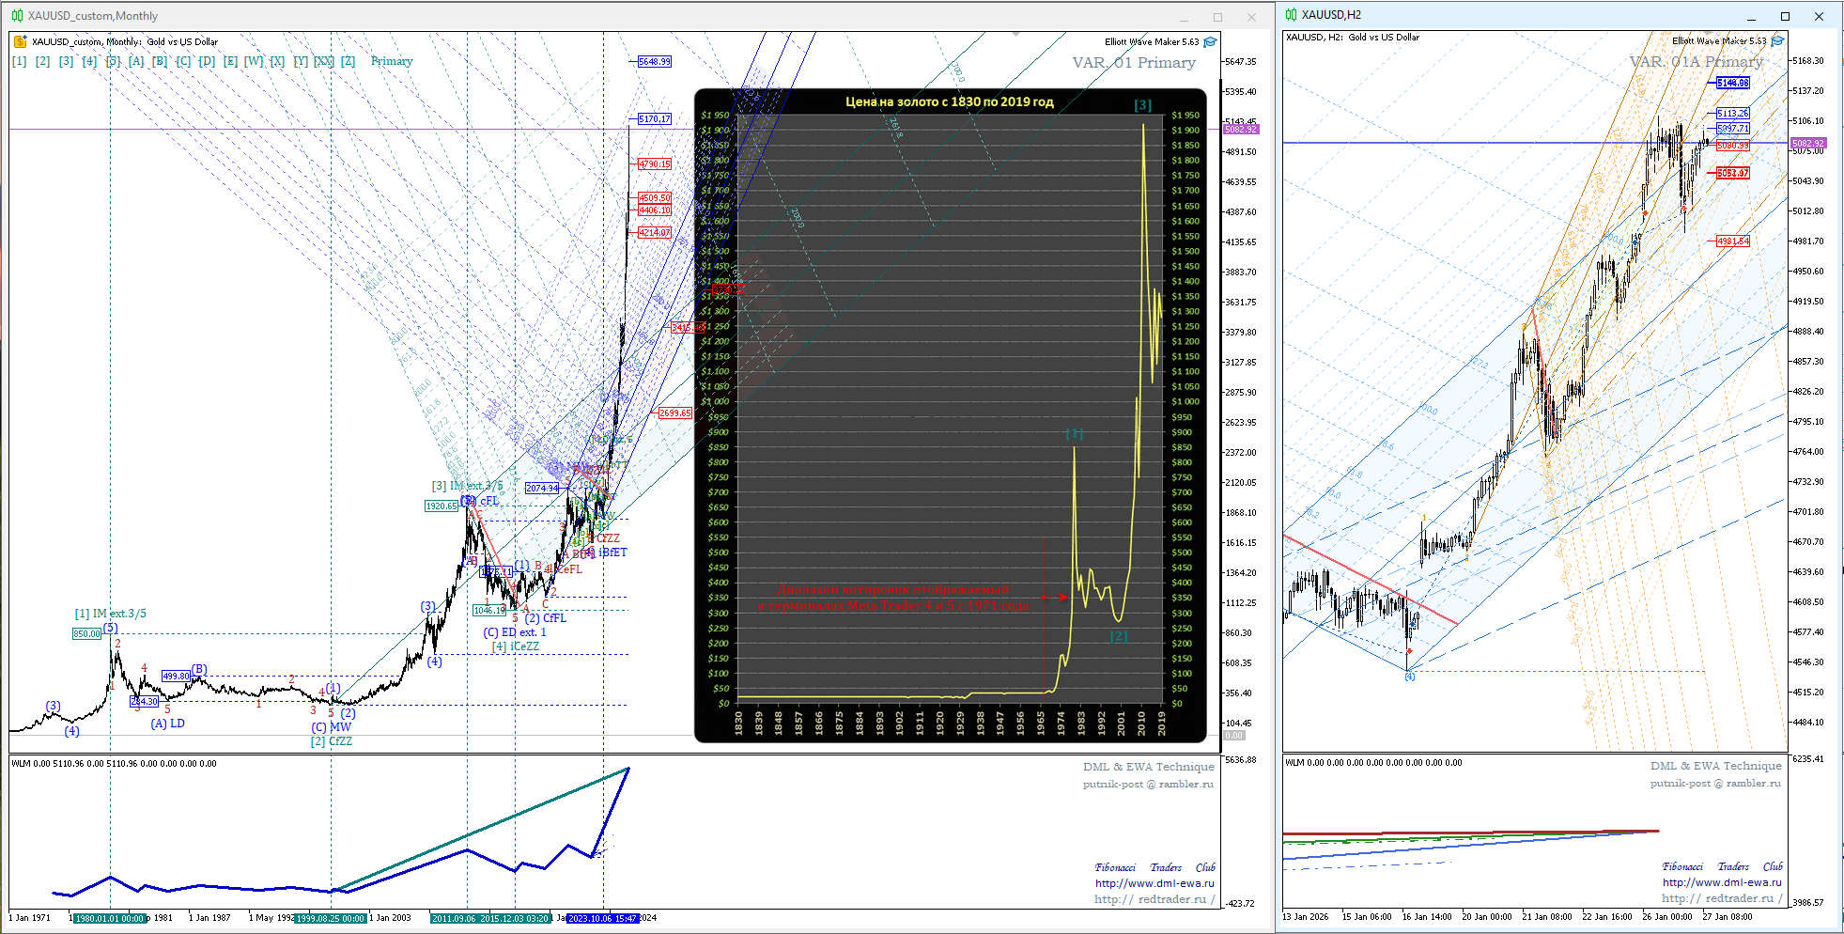Screen dimensions: 1844x934
Task: Select the [XX] wave label
Action: tap(323, 61)
